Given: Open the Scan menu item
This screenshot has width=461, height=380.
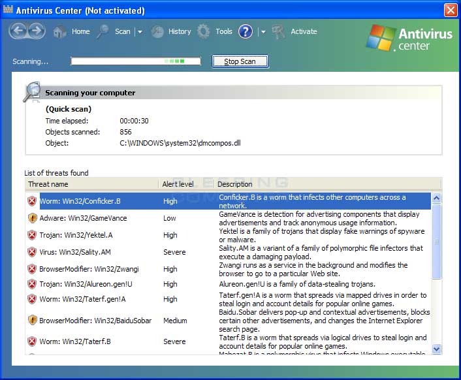Looking at the screenshot, I should tap(123, 31).
